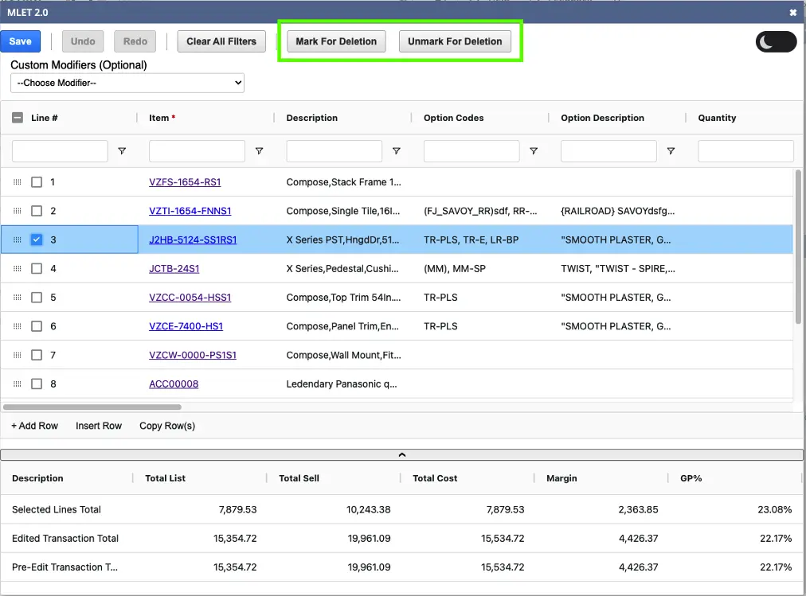
Task: Click the drag handle on row 3
Action: 17,240
